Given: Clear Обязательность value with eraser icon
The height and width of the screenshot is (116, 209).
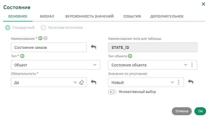Looking at the screenshot, I should click(x=82, y=83).
